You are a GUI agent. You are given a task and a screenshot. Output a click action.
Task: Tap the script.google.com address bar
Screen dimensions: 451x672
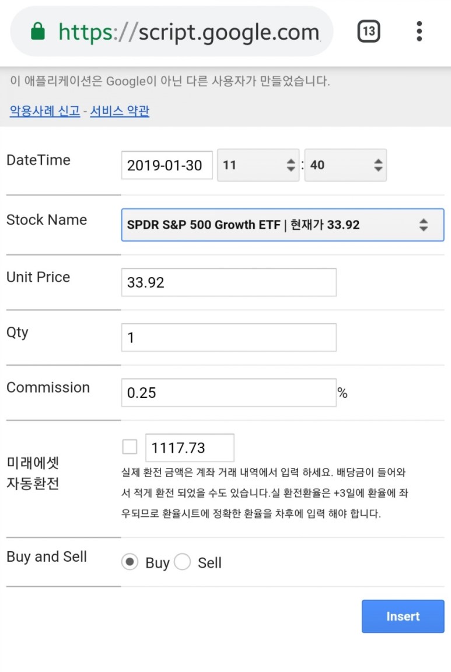pos(172,32)
